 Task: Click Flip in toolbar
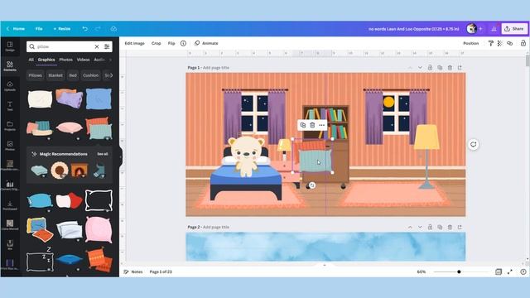click(171, 43)
